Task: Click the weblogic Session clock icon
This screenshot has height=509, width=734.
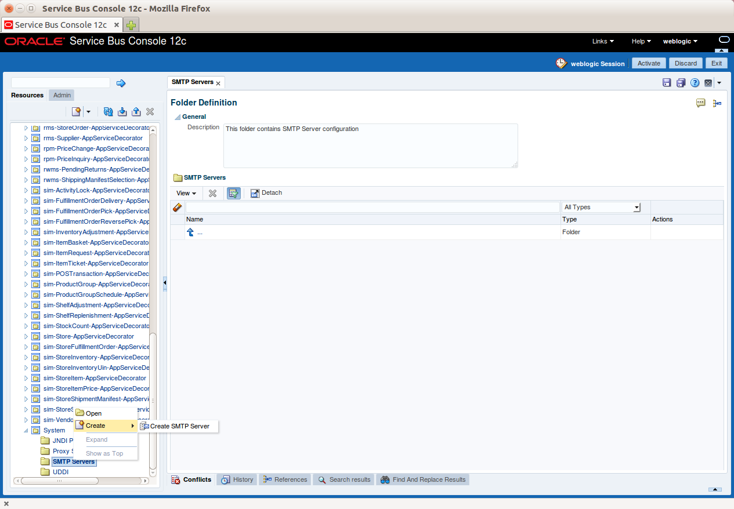Action: click(561, 63)
